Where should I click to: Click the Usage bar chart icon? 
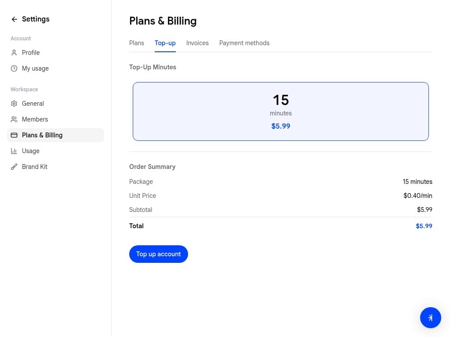click(14, 151)
